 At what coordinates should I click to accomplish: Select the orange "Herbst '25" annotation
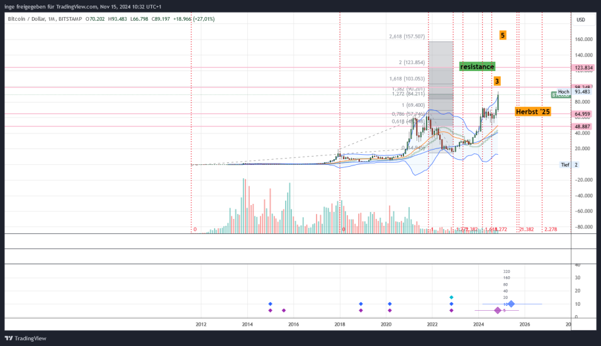[x=532, y=111]
